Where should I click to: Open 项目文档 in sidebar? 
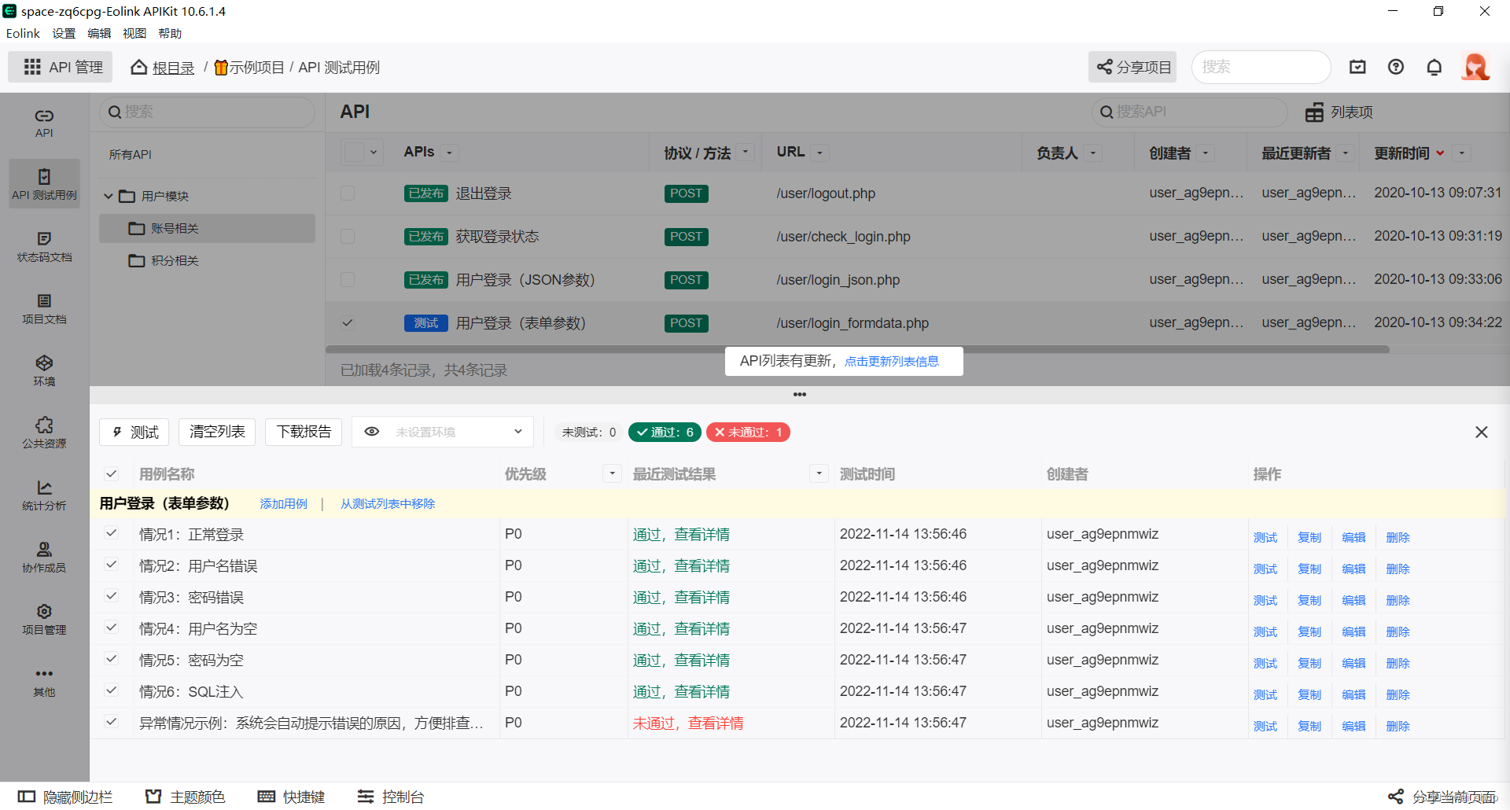(44, 309)
